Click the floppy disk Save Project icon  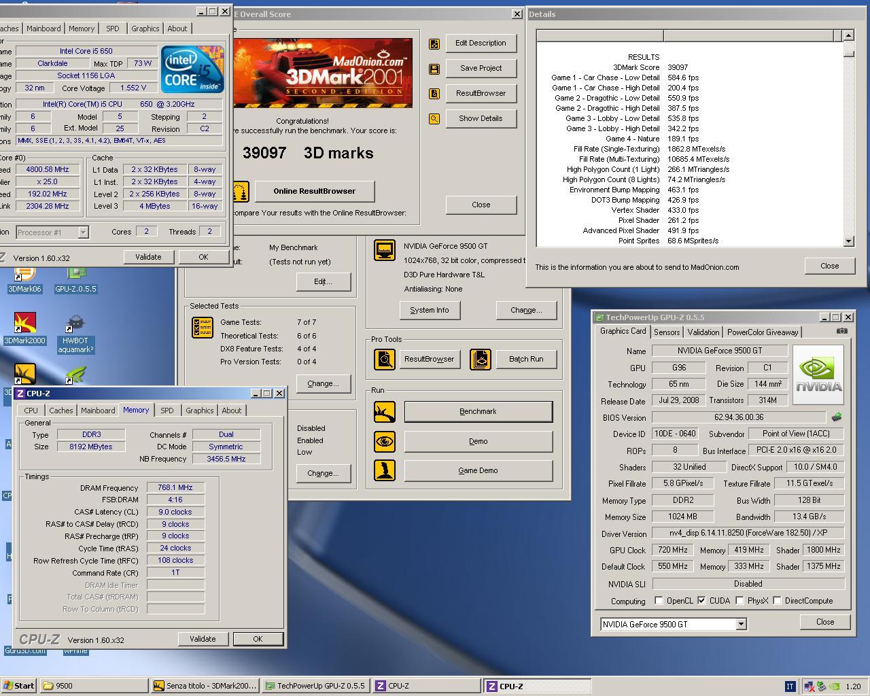[x=434, y=69]
